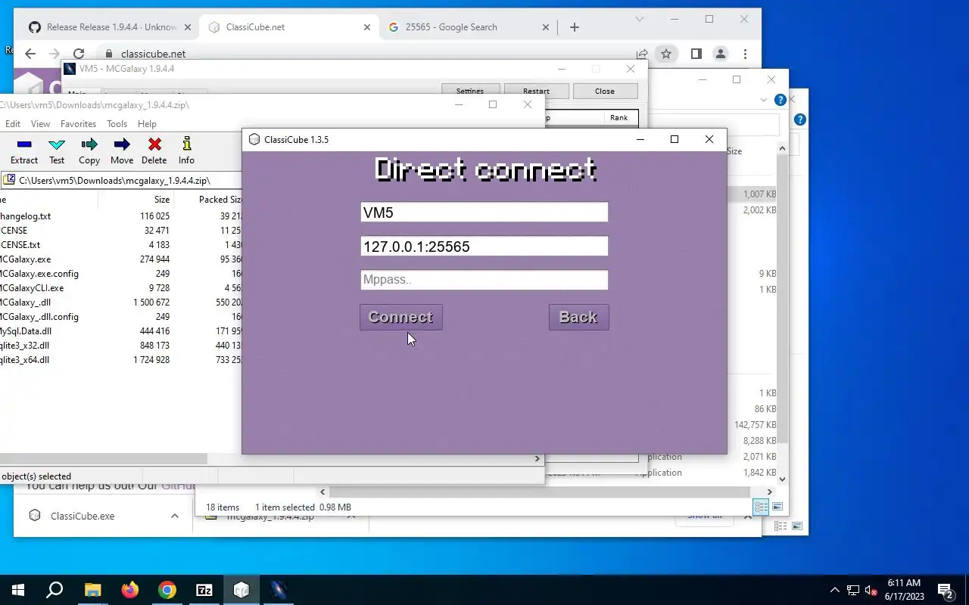Click the Connect button in ClassiCube

pos(400,317)
